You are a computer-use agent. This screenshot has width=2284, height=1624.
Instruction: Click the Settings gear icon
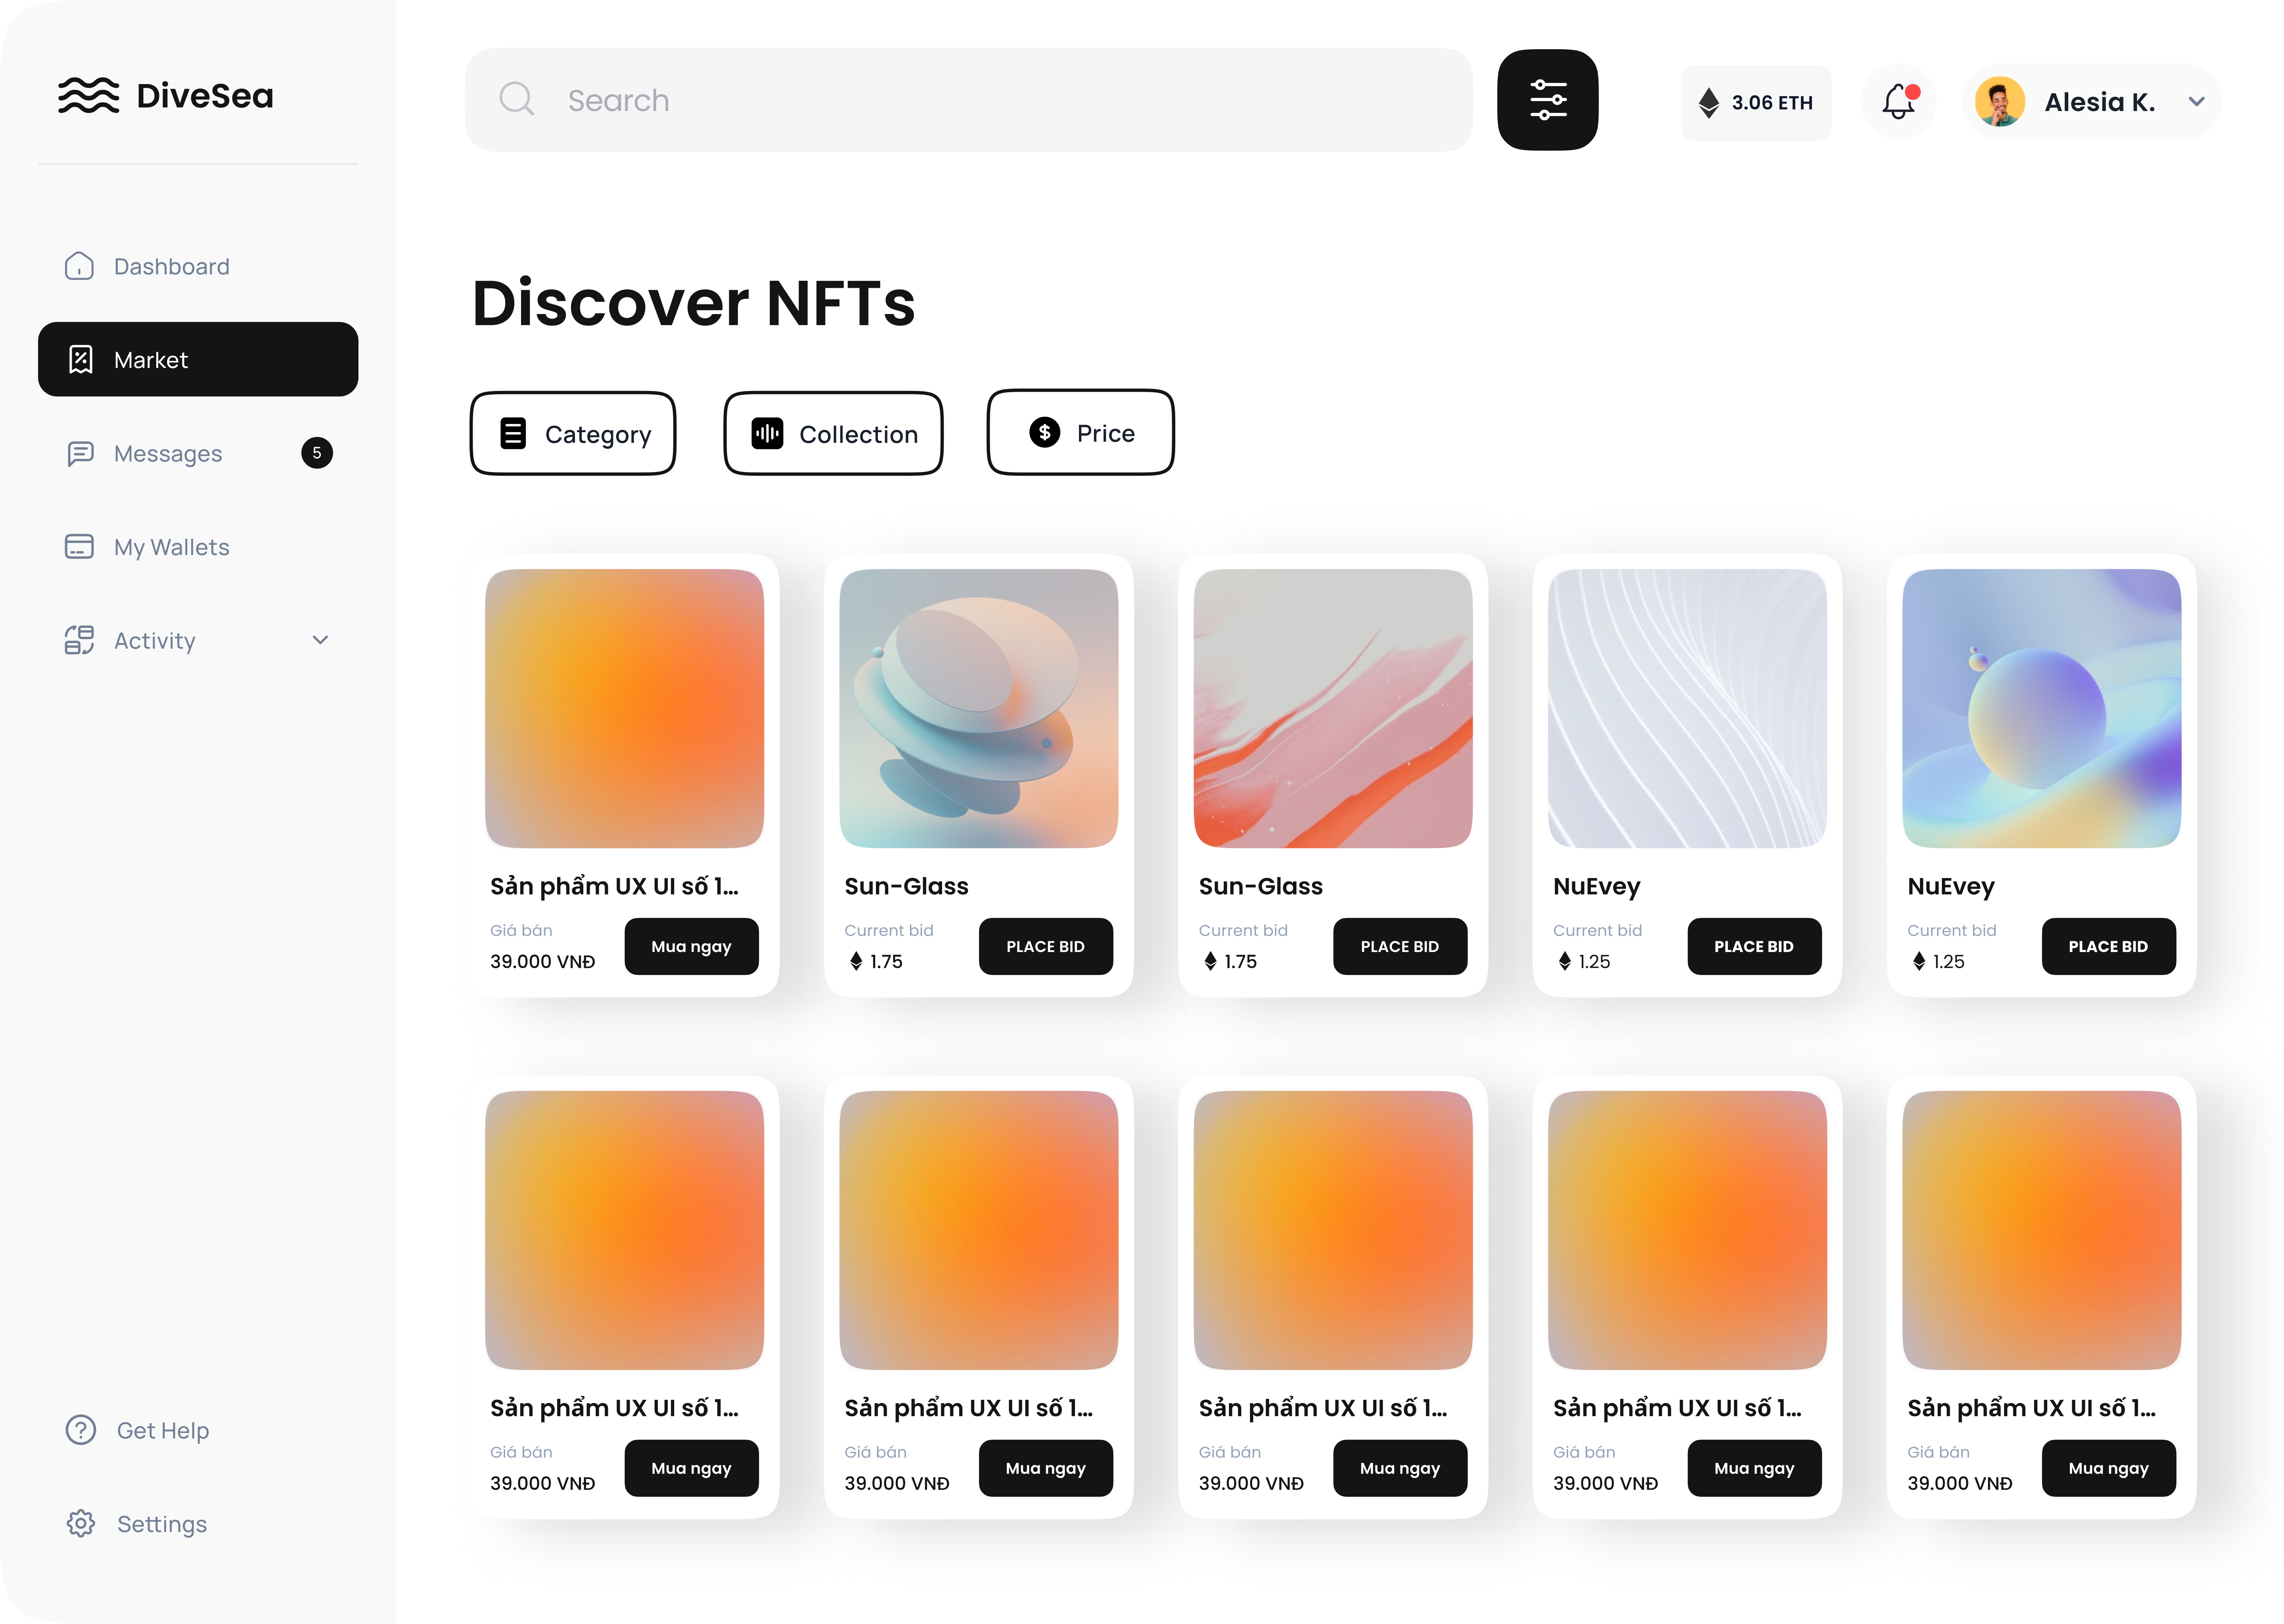pyautogui.click(x=81, y=1523)
